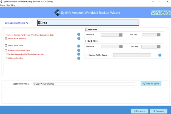This screenshot has width=171, height=114.
Task: Tick the Mail Filter checkbox
Action: click(87, 29)
